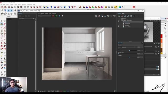Open the Frame Buffer Image menu
Viewport: 168px width, 94px height.
[x=46, y=13]
